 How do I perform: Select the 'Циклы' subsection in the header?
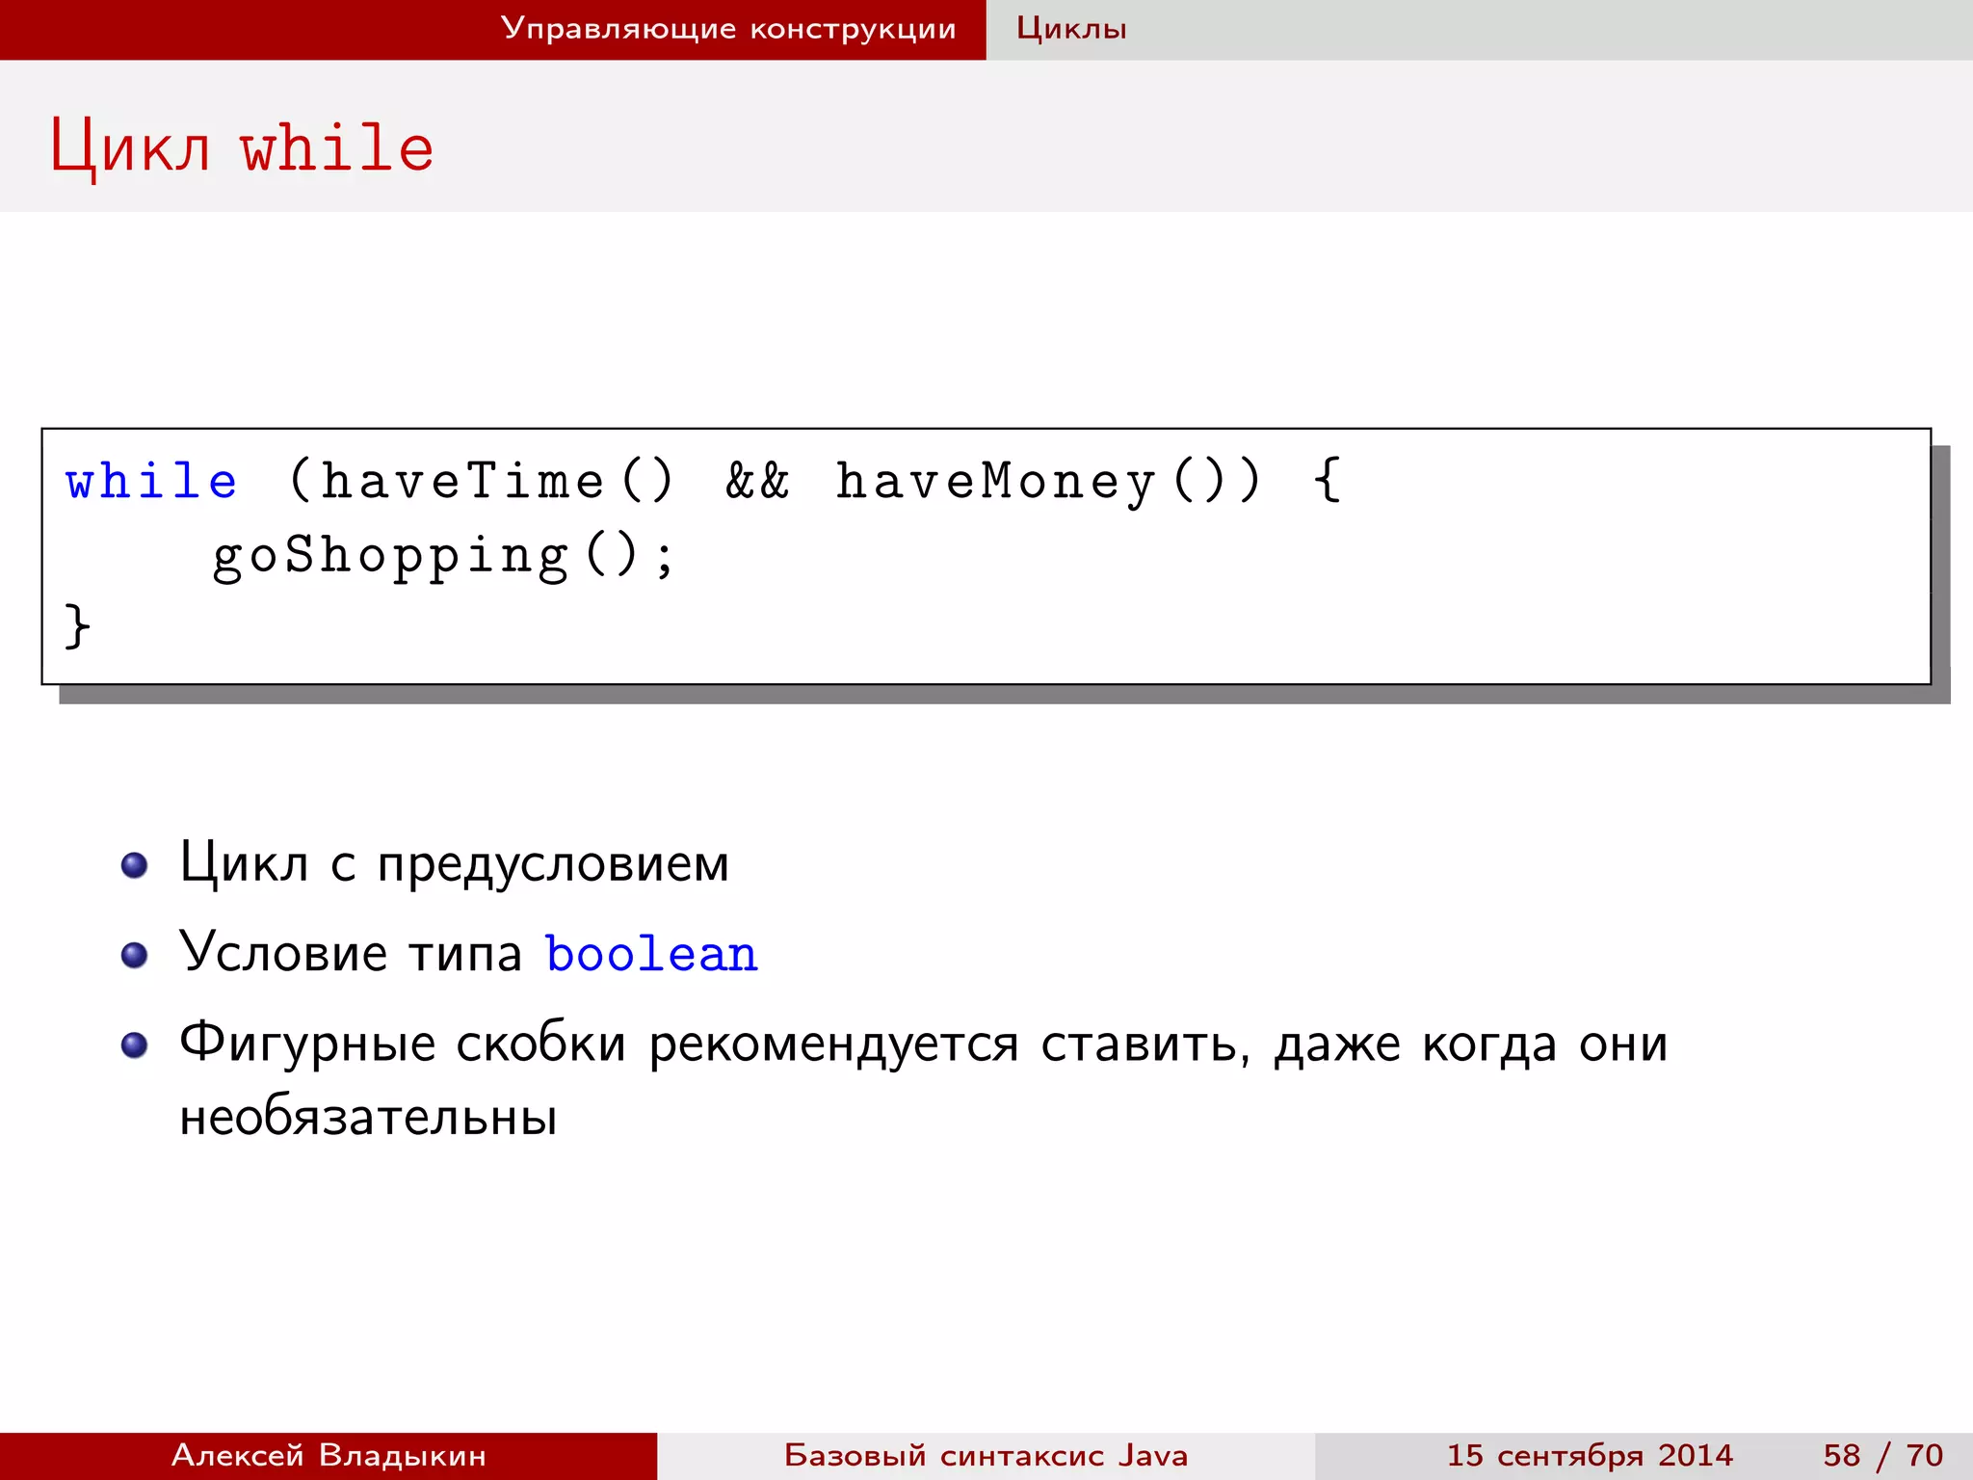[1071, 29]
